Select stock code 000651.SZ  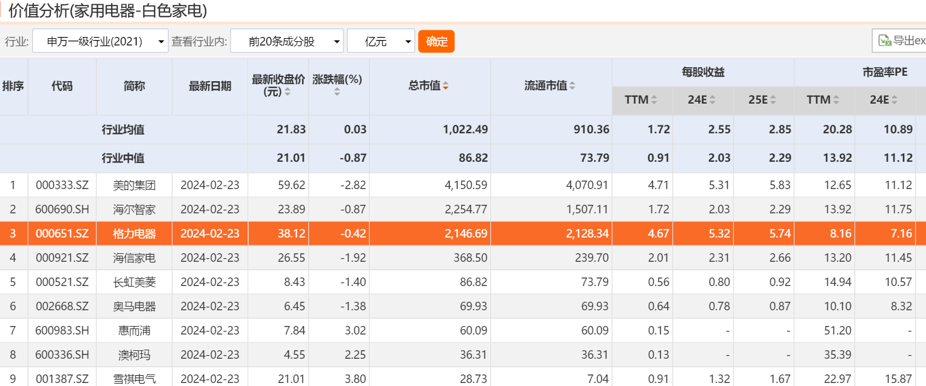tap(63, 234)
